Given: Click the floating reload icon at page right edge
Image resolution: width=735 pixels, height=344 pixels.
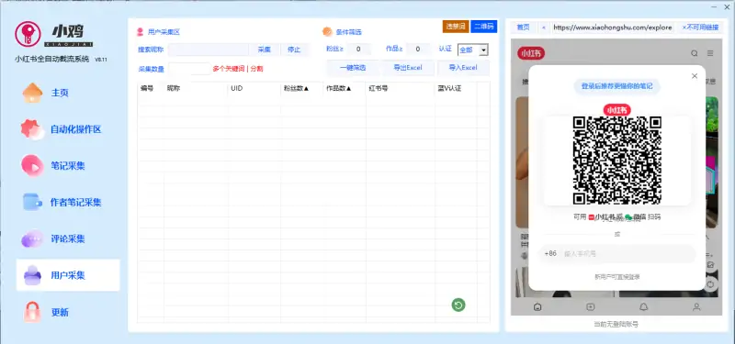Looking at the screenshot, I should click(x=710, y=283).
